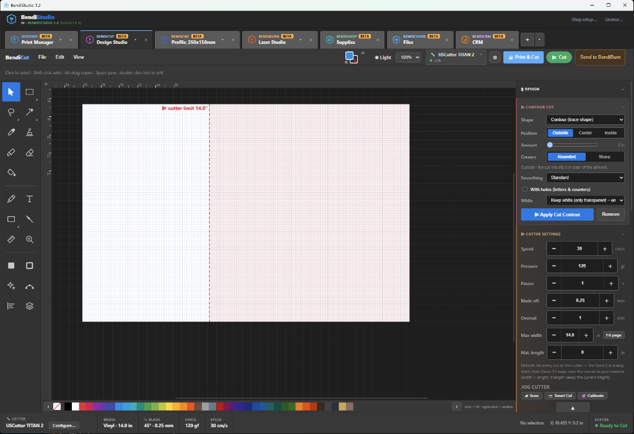Image resolution: width=634 pixels, height=434 pixels.
Task: Open the Edit menu
Action: coord(60,57)
